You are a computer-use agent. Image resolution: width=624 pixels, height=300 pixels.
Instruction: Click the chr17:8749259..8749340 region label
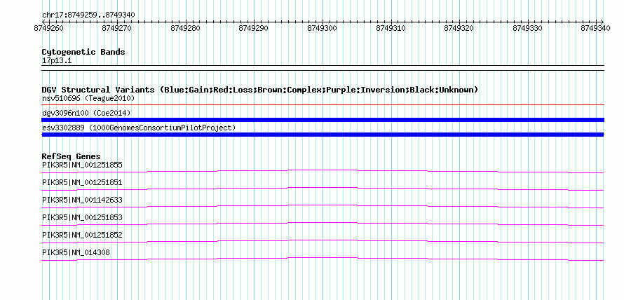click(x=88, y=15)
